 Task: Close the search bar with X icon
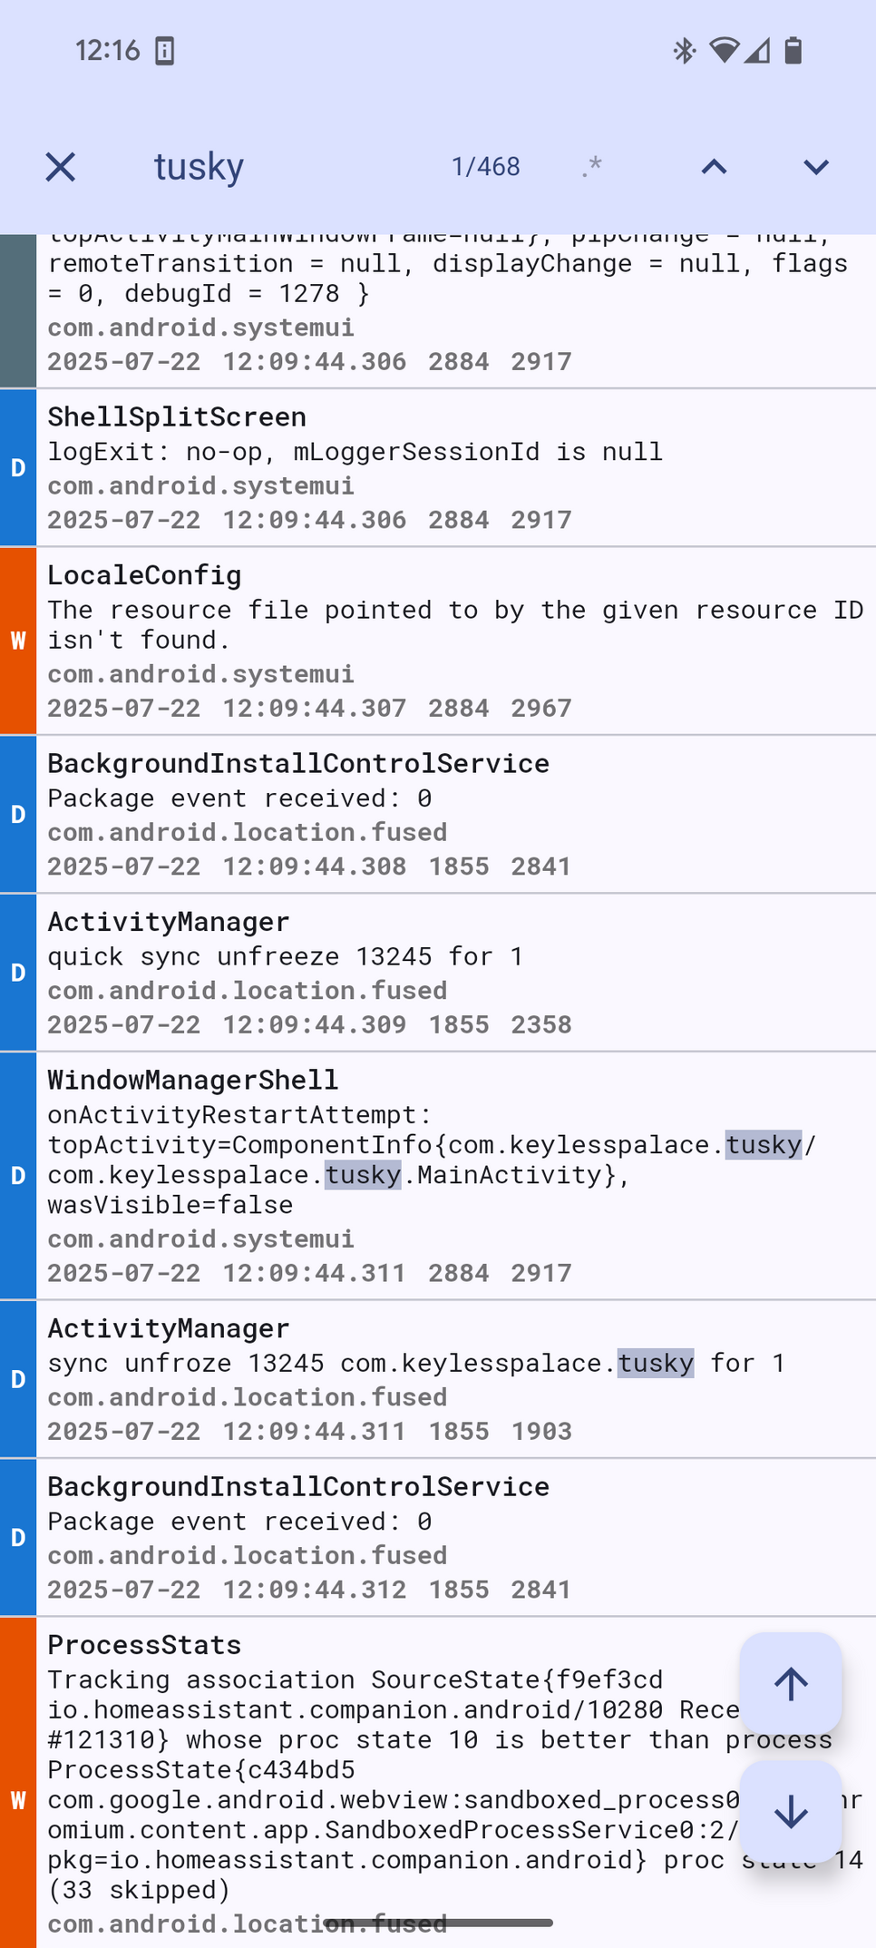coord(60,167)
